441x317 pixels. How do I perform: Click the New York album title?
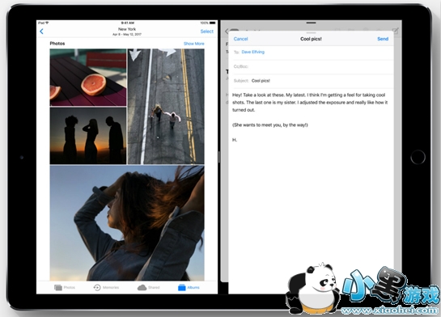pyautogui.click(x=127, y=29)
